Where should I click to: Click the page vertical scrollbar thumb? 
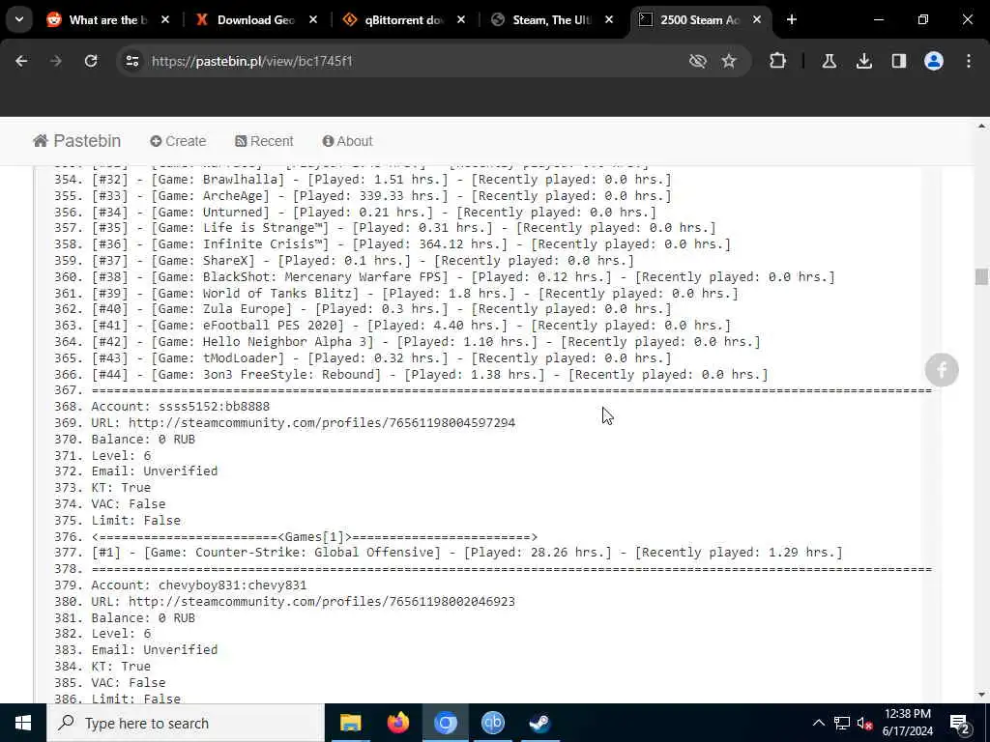pos(981,276)
